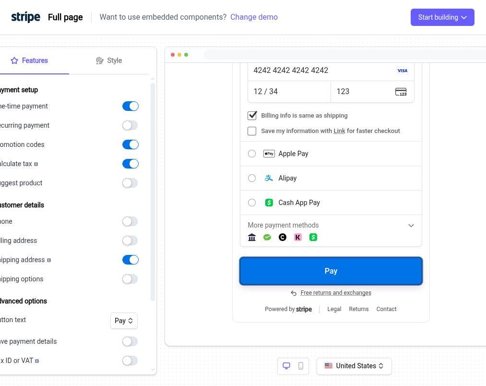This screenshot has width=486, height=386.
Task: Select the Alipay radio button
Action: (x=252, y=178)
